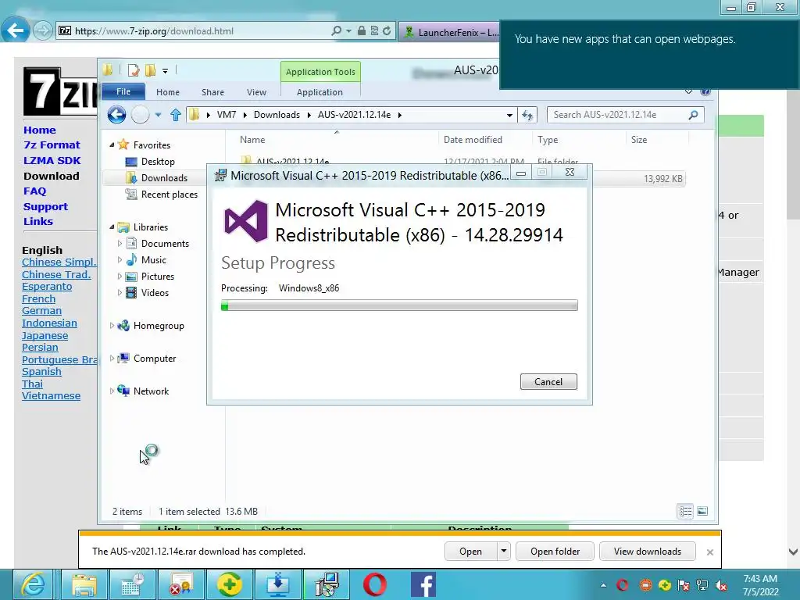
Task: Select Desktop in Favorites
Action: 158,161
